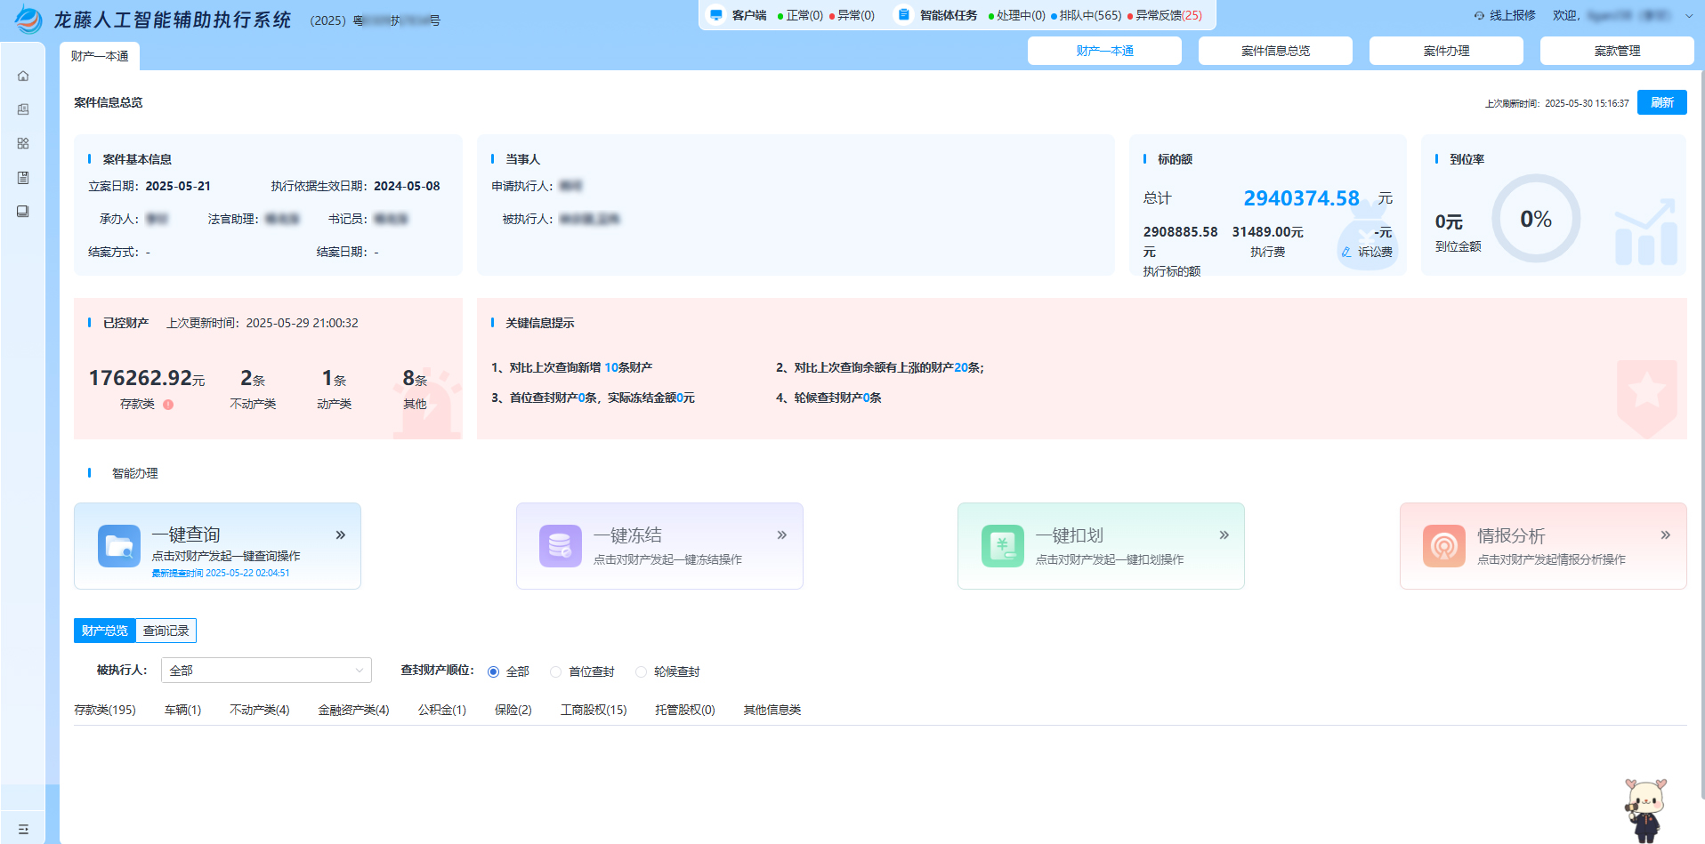Open the saved records icon in sidebar
Image resolution: width=1705 pixels, height=844 pixels.
click(23, 177)
